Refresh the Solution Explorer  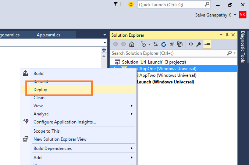pos(164,44)
